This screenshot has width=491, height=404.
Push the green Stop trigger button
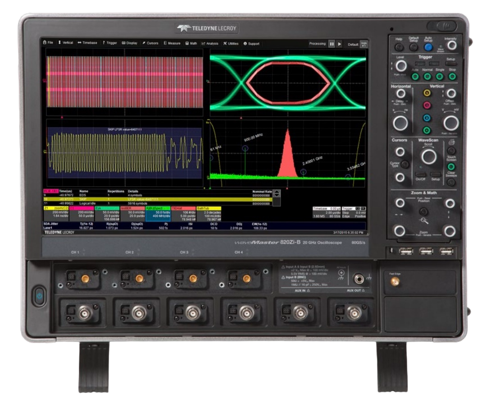point(452,76)
